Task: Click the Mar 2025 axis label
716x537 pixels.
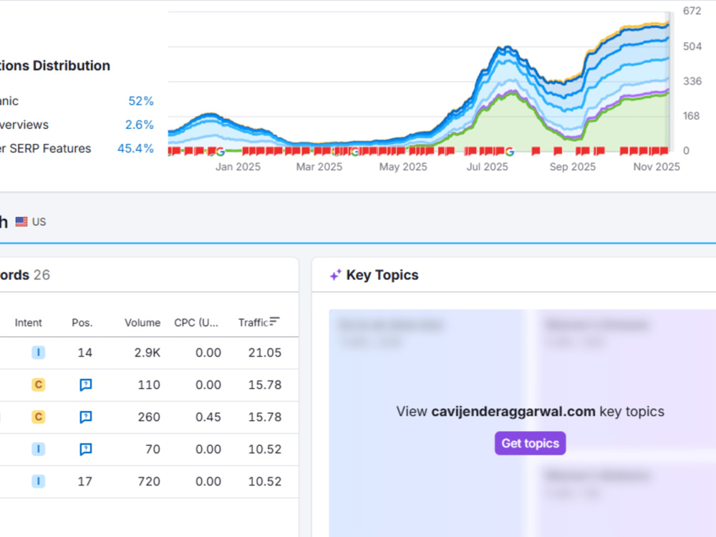Action: (319, 167)
